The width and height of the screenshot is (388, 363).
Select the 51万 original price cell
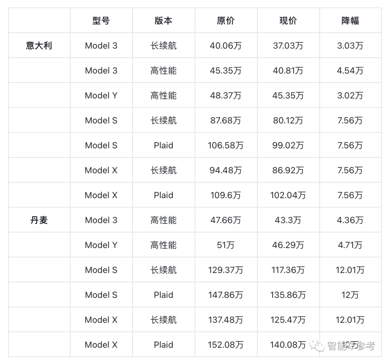(226, 245)
